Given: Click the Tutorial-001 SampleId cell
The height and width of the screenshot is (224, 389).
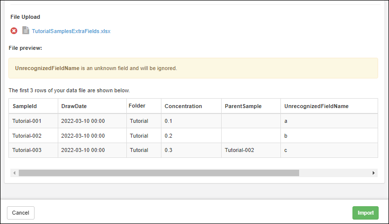Looking at the screenshot, I should tap(27, 121).
